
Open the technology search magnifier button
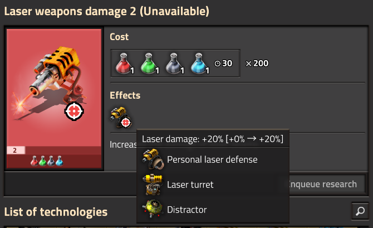click(x=360, y=211)
